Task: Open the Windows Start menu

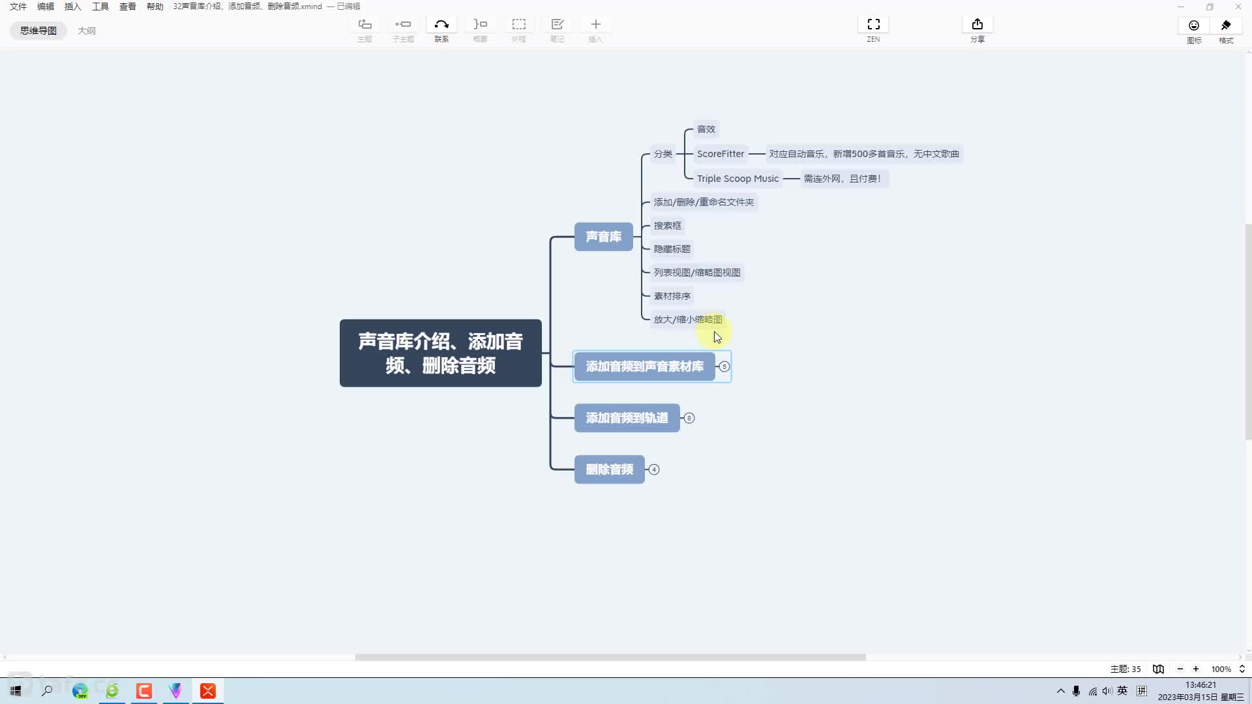Action: (16, 691)
